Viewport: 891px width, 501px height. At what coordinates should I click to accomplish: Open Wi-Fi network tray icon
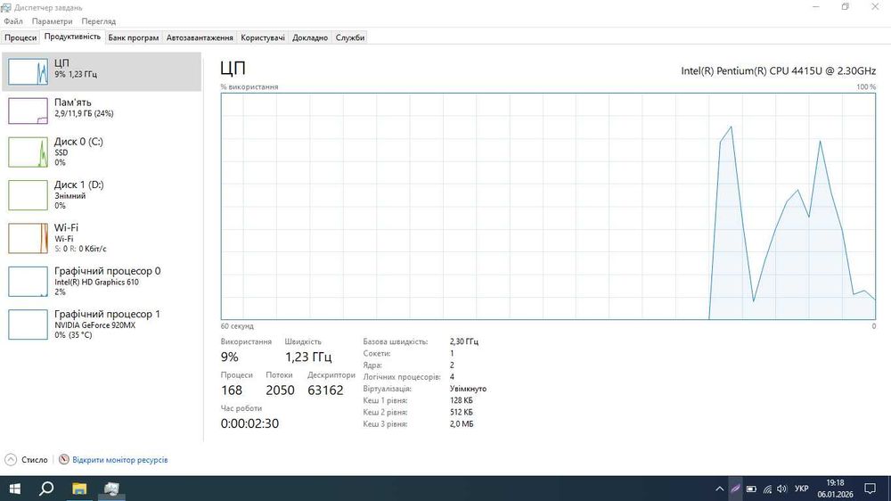coord(767,489)
